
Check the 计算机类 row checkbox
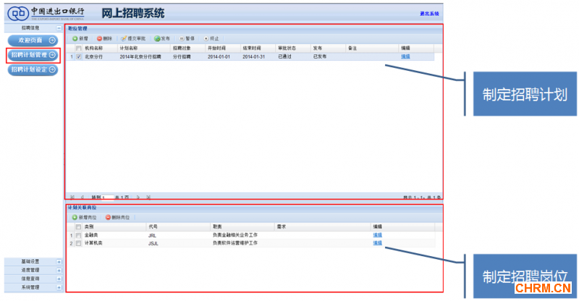(x=79, y=243)
